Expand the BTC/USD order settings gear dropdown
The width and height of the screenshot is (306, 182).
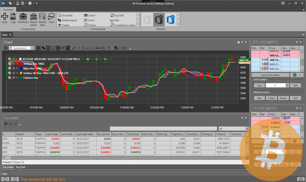click(x=297, y=75)
